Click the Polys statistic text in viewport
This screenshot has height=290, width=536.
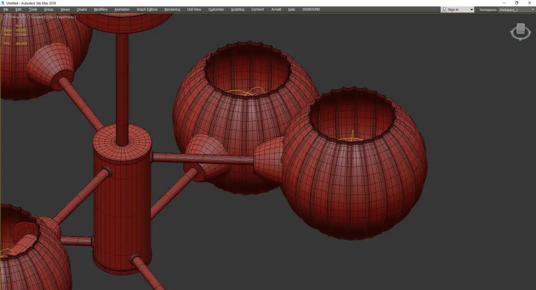coord(15,30)
